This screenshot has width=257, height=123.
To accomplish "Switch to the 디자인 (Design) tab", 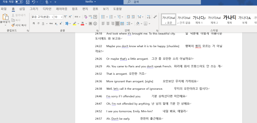I will (x=47, y=9).
